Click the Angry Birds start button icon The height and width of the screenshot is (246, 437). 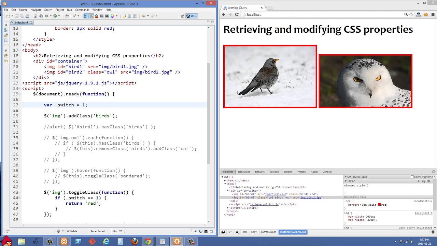(6, 241)
